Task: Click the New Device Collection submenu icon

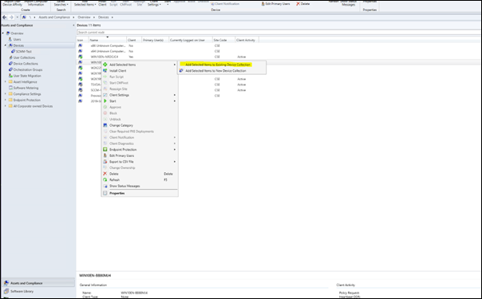Action: pos(181,71)
